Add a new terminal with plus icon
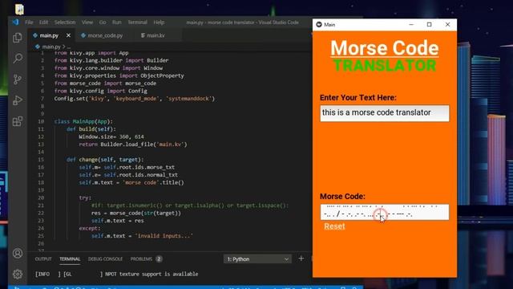Screen dimensions: 513x289 pos(301,258)
